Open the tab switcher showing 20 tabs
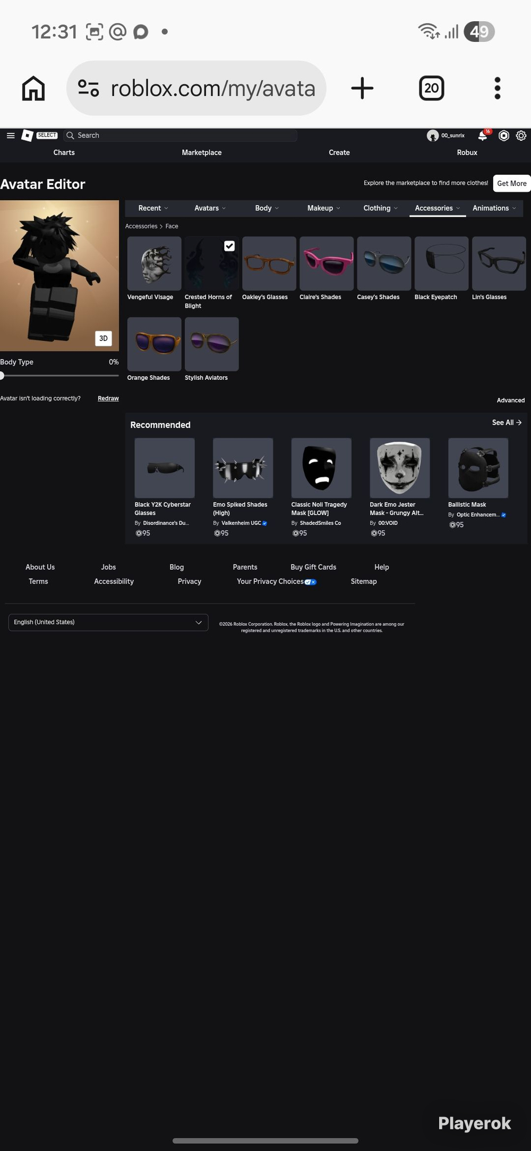The image size is (531, 1151). point(432,88)
